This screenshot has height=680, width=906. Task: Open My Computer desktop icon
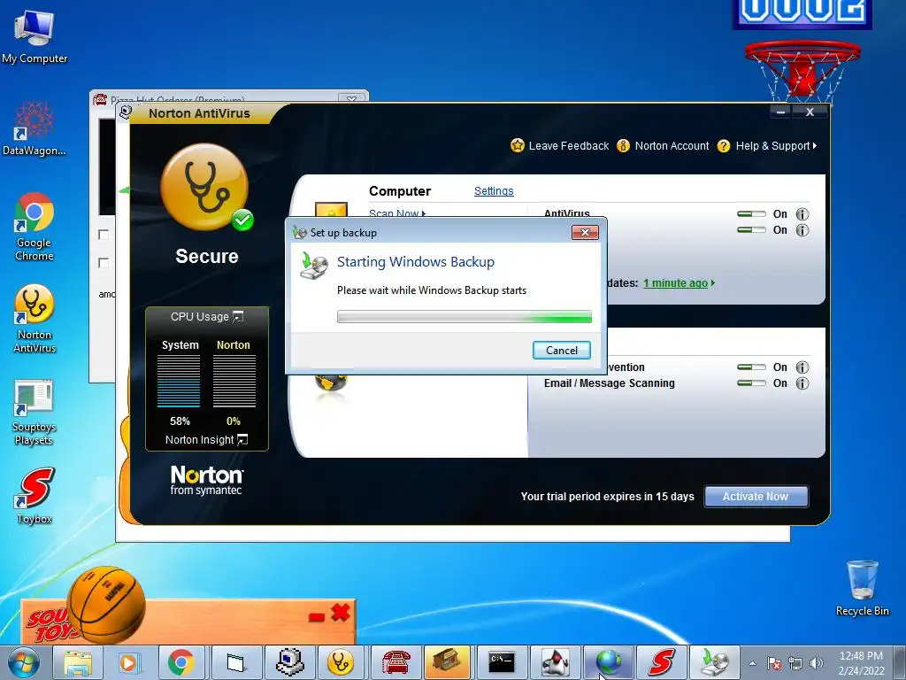[35, 37]
